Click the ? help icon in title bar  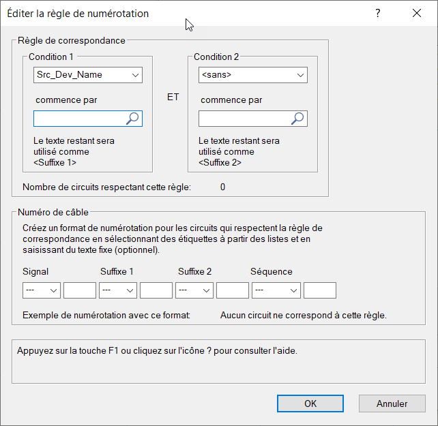tap(378, 14)
